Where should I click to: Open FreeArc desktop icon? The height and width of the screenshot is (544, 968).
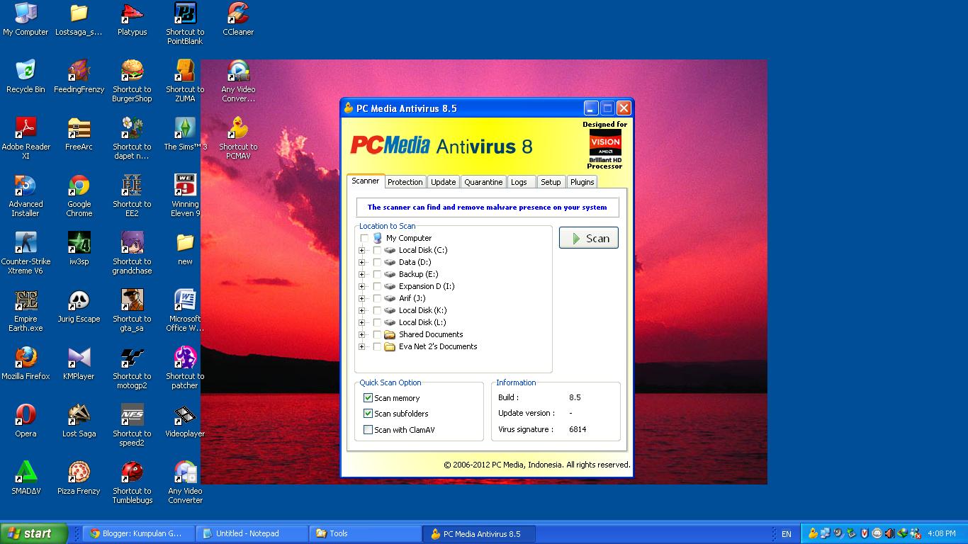point(79,135)
